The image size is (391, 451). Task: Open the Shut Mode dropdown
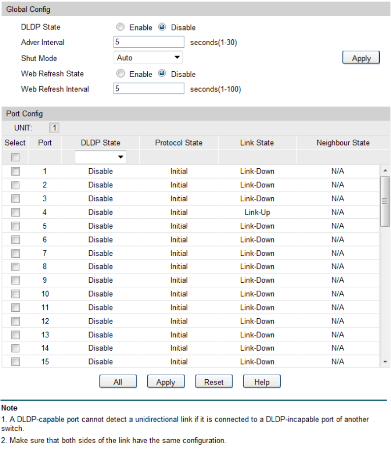point(148,58)
